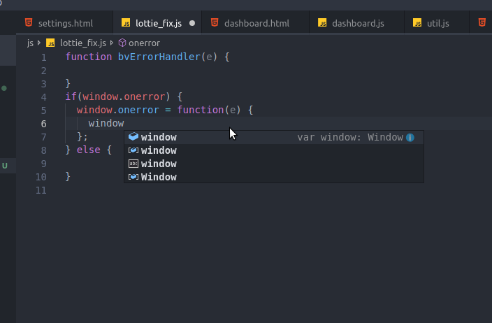
Task: Click the lottie_fix.js breadcrumb
Action: 83,43
